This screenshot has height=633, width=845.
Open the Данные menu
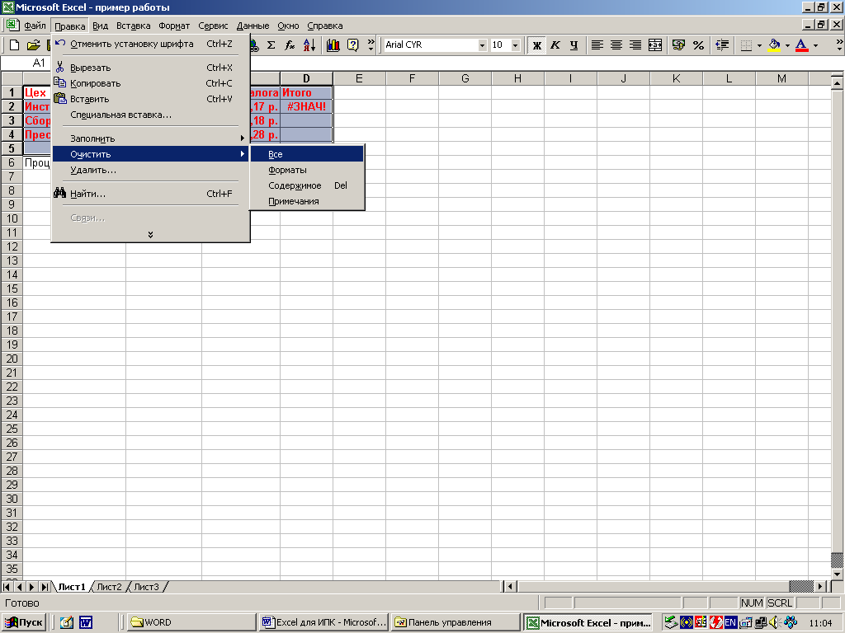click(x=253, y=26)
